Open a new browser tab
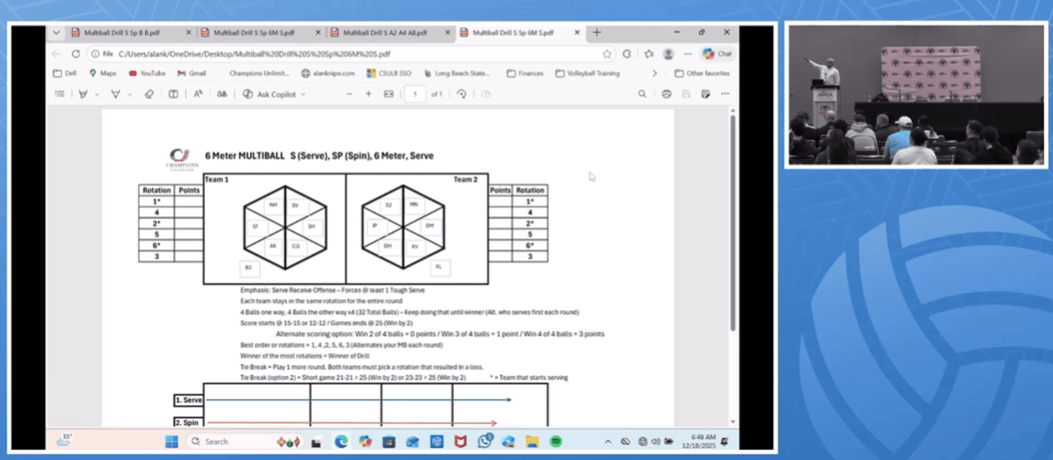The height and width of the screenshot is (460, 1053). 597,33
